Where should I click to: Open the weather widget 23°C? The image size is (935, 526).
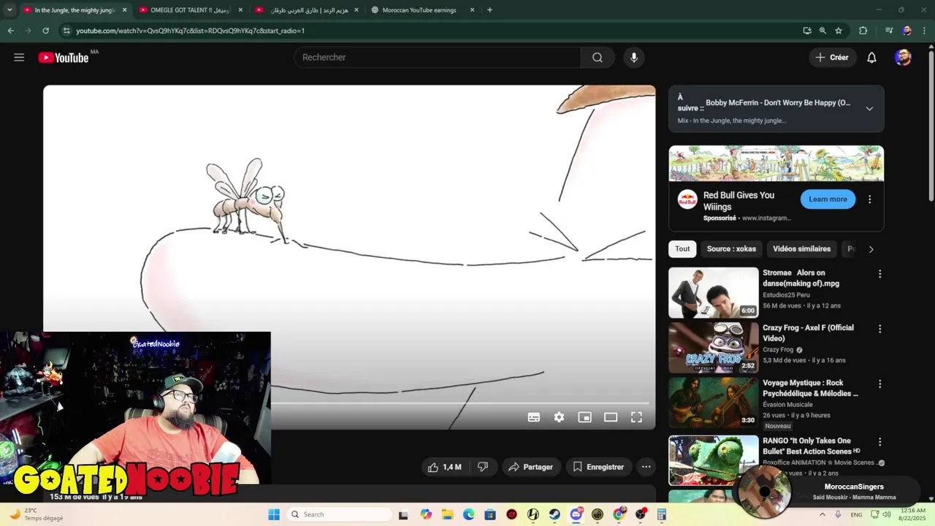tap(35, 514)
